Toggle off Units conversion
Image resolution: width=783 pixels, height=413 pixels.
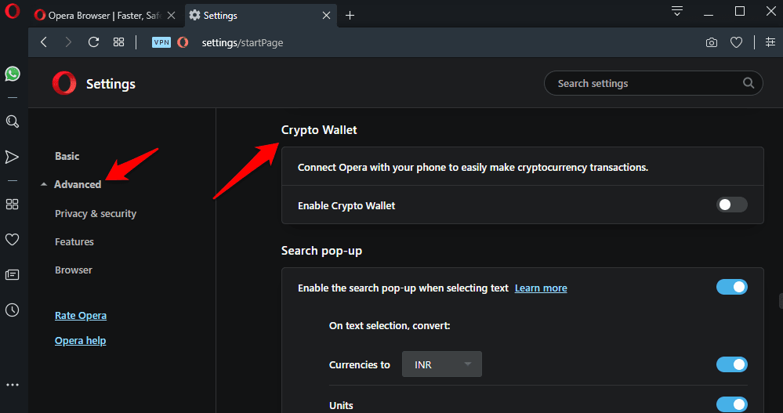[x=731, y=404]
